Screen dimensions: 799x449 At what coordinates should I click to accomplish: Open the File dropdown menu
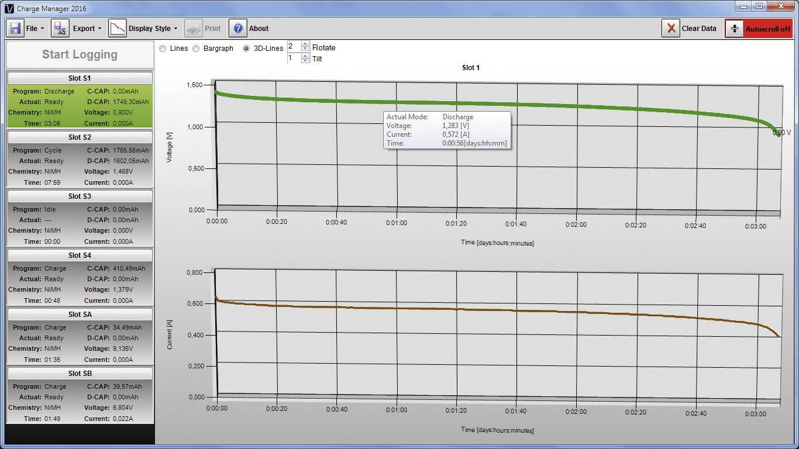[x=35, y=27]
